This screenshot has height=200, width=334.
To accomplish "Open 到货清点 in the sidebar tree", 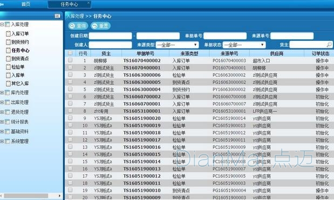I will (20, 59).
